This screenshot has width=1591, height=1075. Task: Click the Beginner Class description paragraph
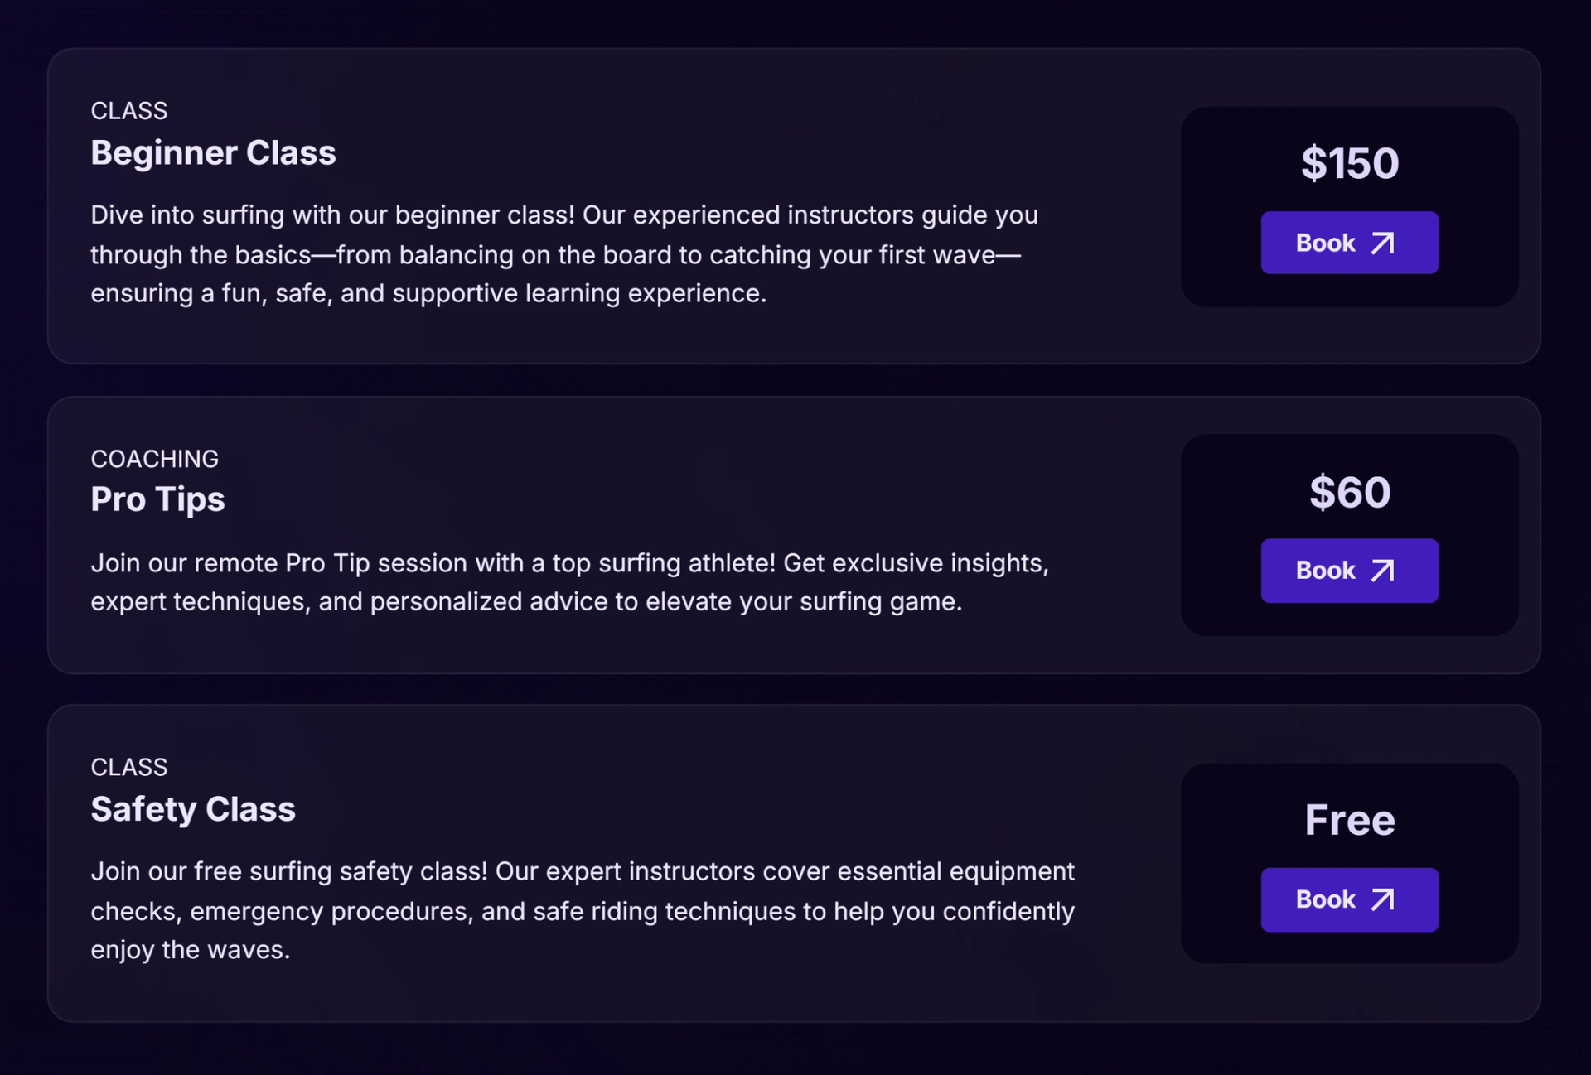coord(563,254)
